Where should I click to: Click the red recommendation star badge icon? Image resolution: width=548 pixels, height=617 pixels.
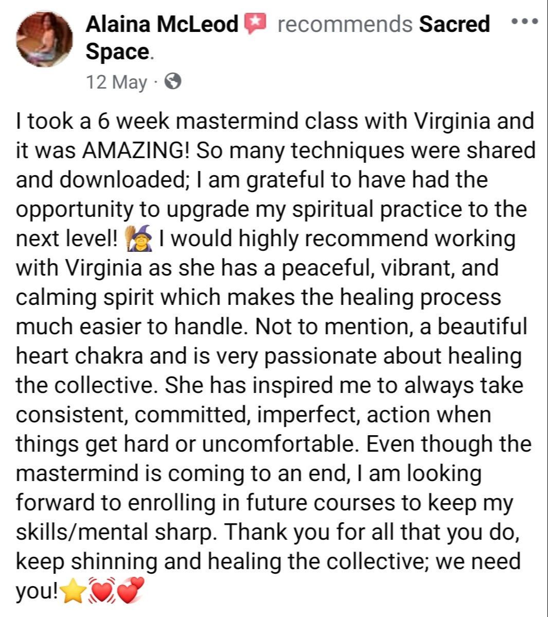coord(254,24)
